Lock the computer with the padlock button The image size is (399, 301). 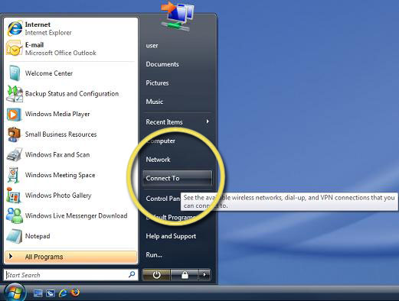185,275
